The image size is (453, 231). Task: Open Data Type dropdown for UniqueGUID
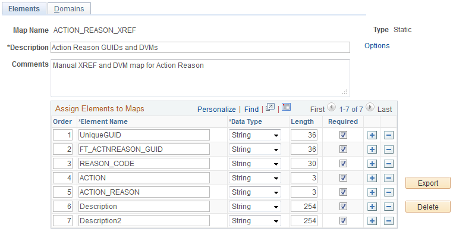(255, 135)
